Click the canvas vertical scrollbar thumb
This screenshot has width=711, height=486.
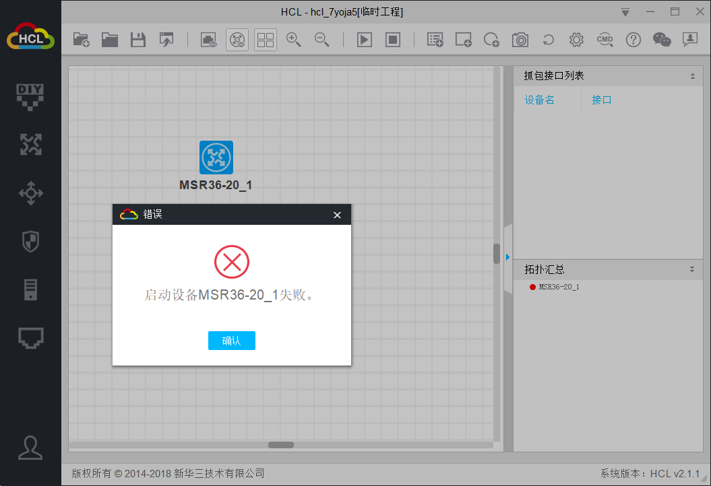coord(497,253)
